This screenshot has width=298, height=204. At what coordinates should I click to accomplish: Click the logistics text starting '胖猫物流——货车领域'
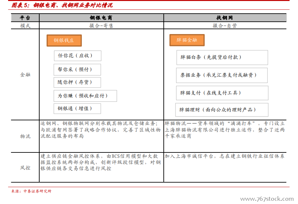pyautogui.click(x=224, y=130)
